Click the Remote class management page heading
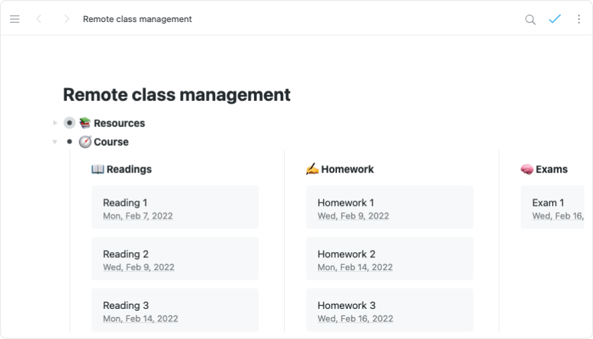This screenshot has height=339, width=593. 177,95
